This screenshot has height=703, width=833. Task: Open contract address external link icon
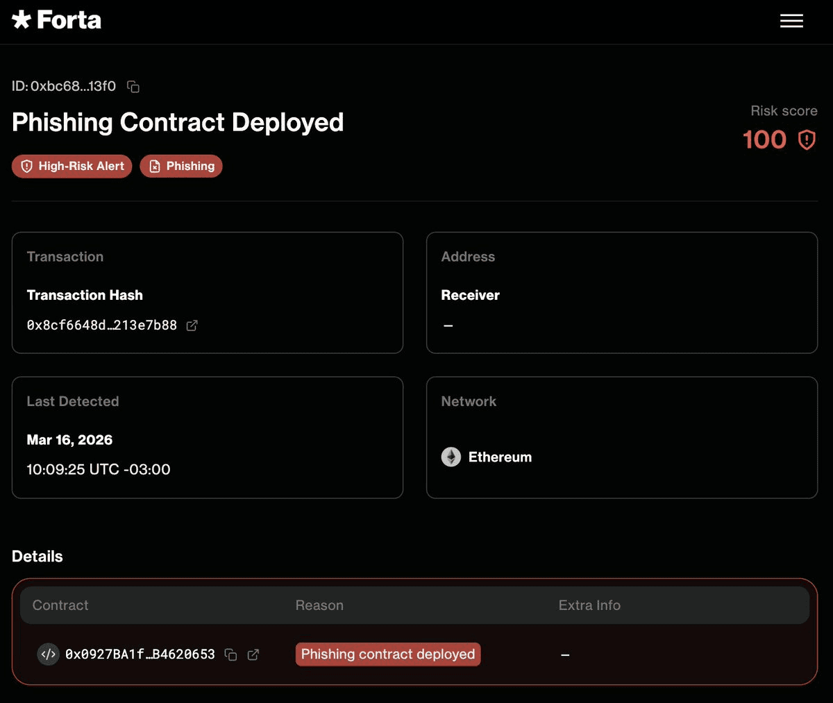pos(253,655)
